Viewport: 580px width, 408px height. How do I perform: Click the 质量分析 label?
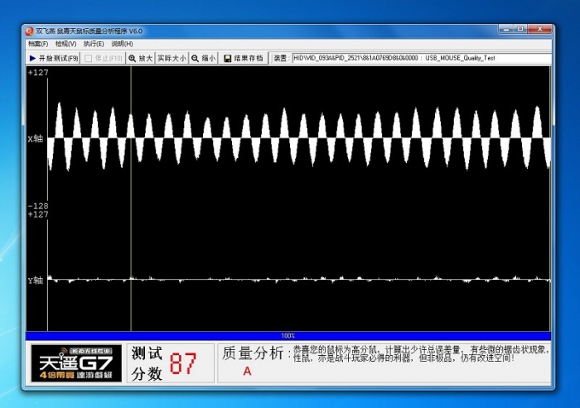pos(253,353)
